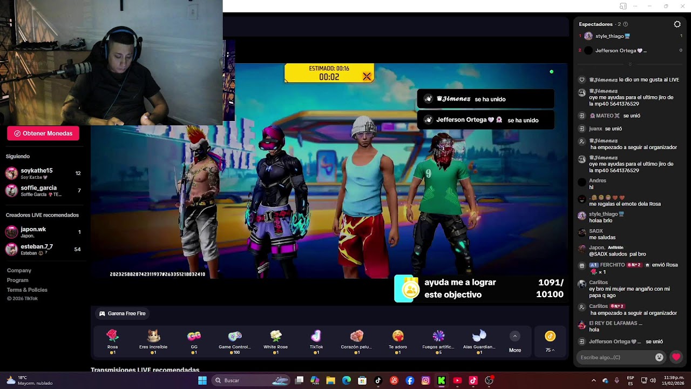This screenshot has height=389, width=691.
Task: Open File Explorer from the taskbar
Action: (331, 380)
